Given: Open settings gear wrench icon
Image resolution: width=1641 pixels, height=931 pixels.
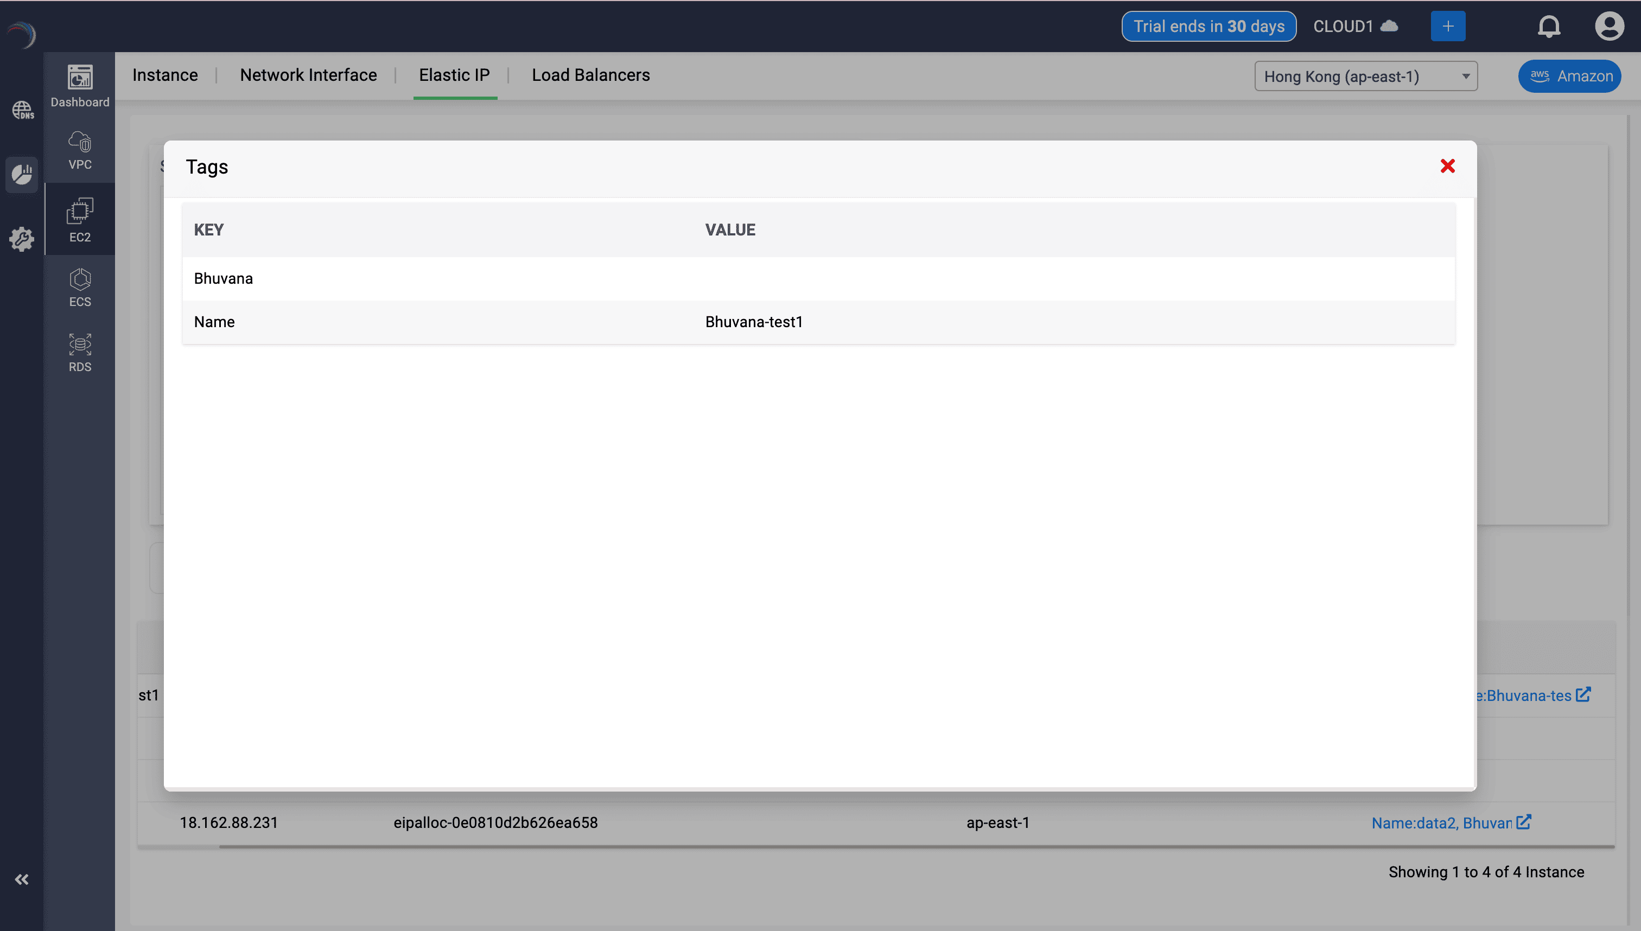Looking at the screenshot, I should pyautogui.click(x=22, y=239).
